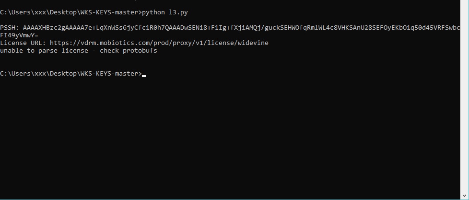Click the 'License URL:' label
This screenshot has height=200, width=469.
[x=23, y=43]
